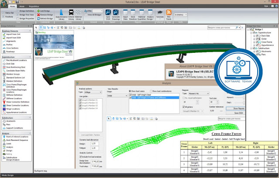This screenshot has height=178, width=279.
Task: Open the Stage Initial dropdown
Action: [117, 96]
